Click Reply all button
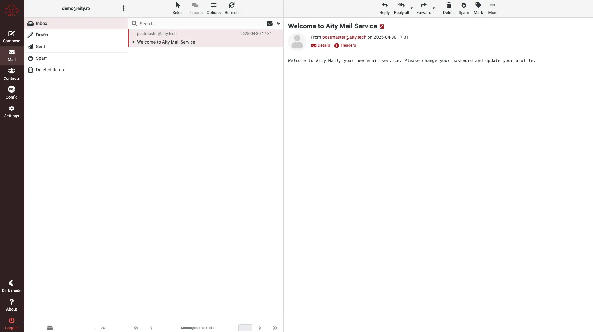 pyautogui.click(x=401, y=8)
